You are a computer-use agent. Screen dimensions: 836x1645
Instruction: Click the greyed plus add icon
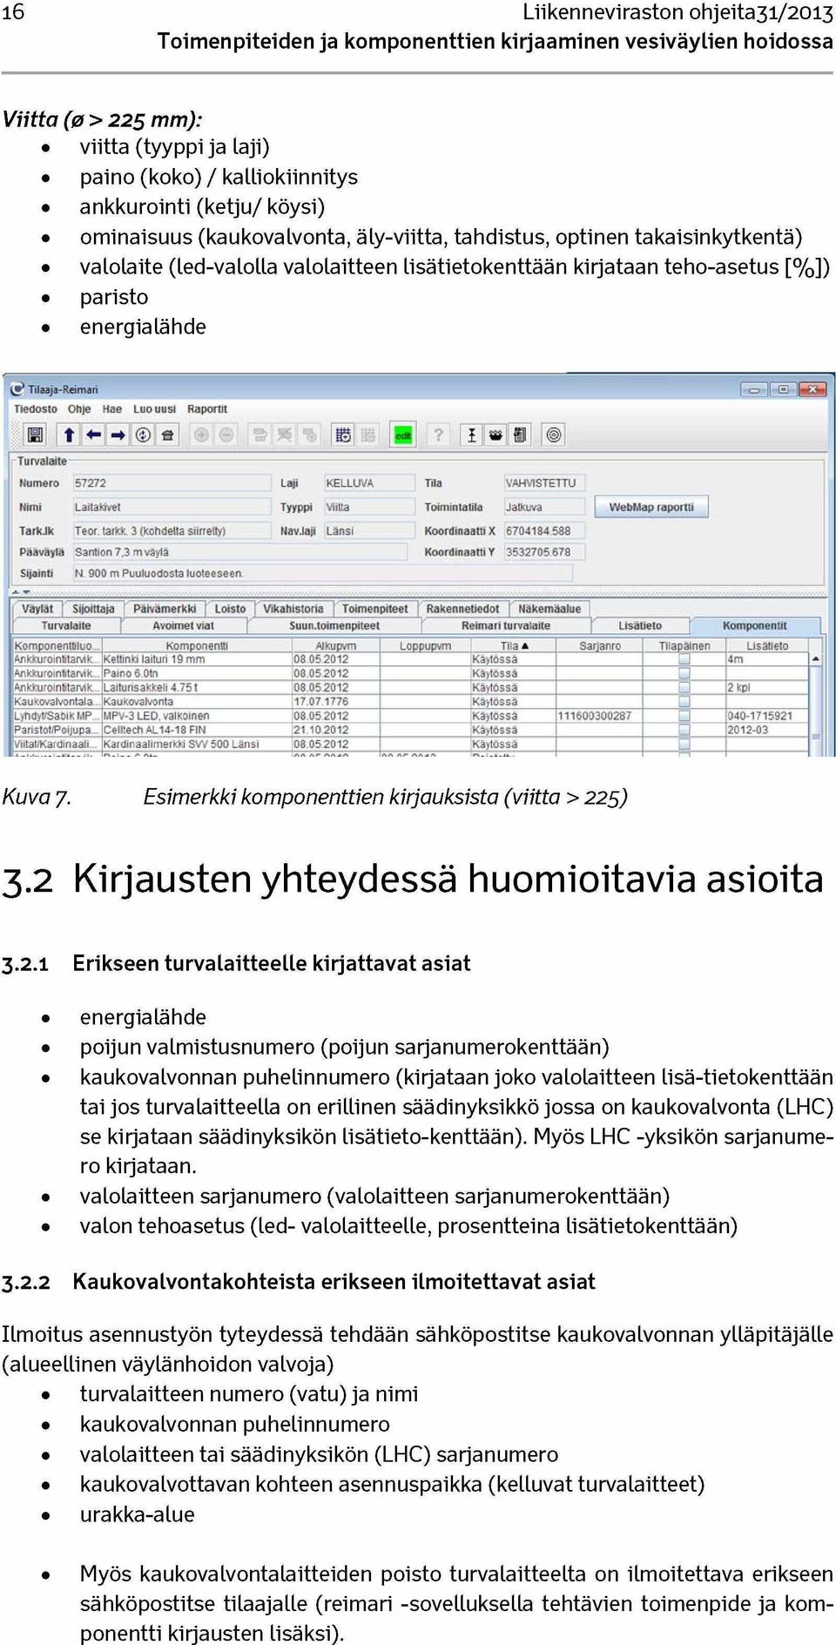201,435
